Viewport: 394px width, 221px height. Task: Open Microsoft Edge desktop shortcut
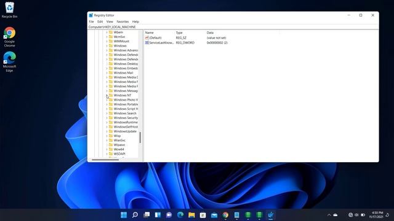coord(9,61)
